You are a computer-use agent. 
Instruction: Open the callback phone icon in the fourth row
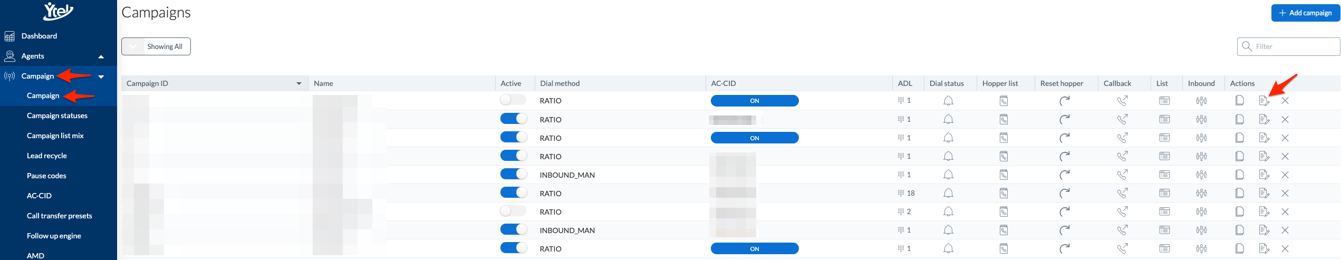click(x=1122, y=156)
